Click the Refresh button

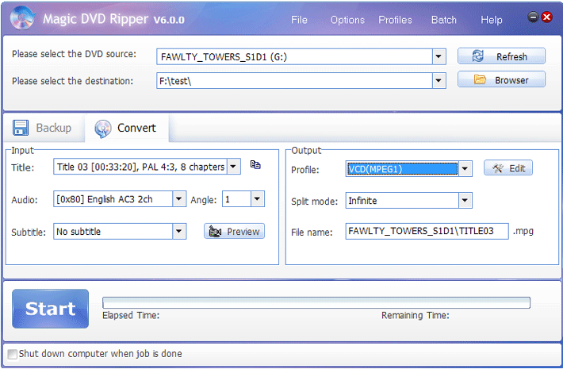pyautogui.click(x=501, y=56)
